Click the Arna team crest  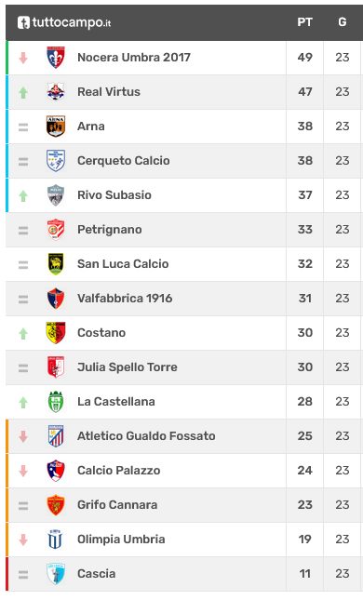click(x=56, y=127)
